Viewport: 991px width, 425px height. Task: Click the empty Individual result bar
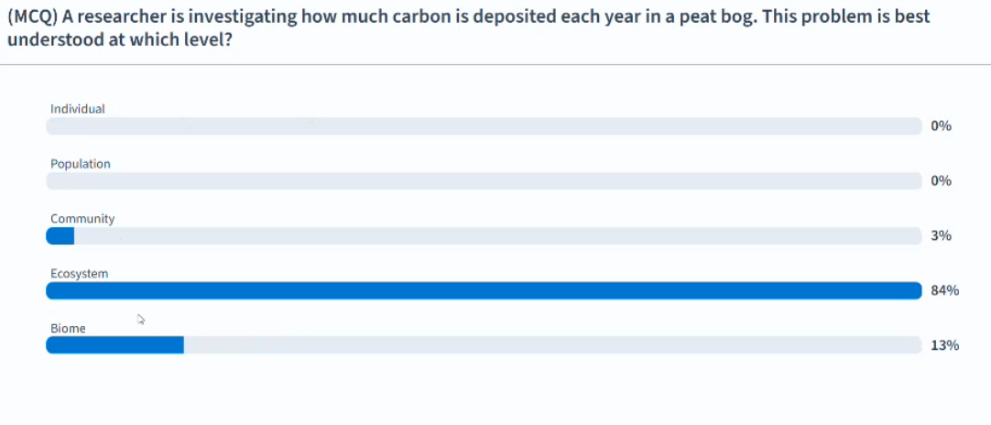coord(484,126)
